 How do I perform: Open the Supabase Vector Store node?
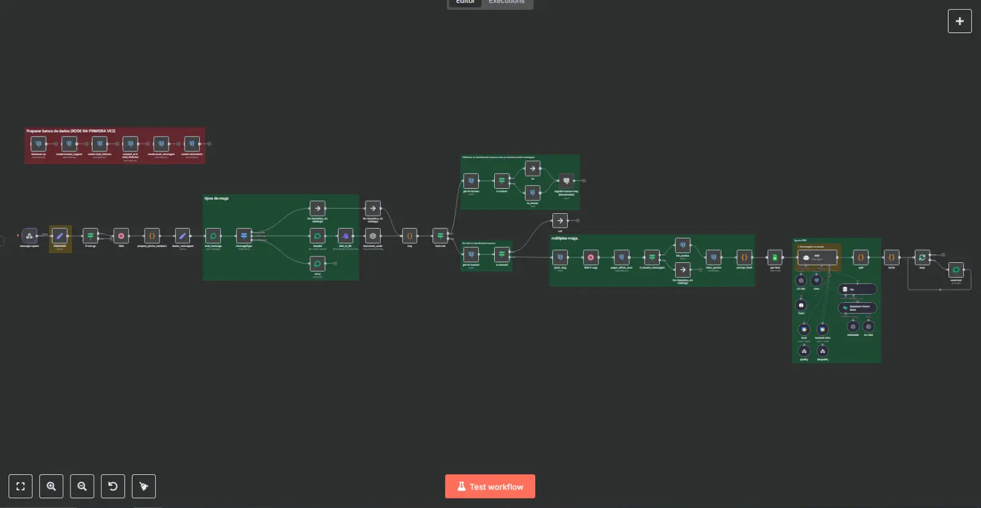pyautogui.click(x=857, y=308)
